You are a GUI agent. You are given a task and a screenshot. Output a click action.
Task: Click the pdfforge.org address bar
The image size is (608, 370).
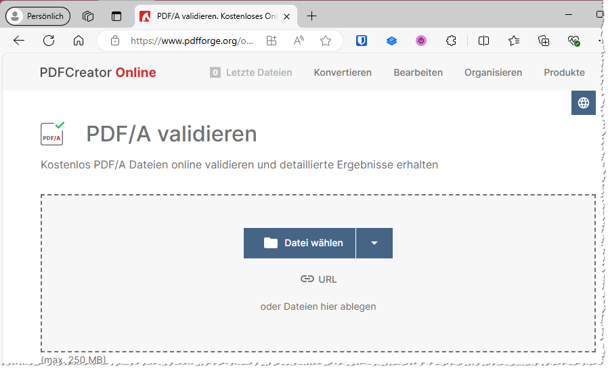tap(192, 41)
